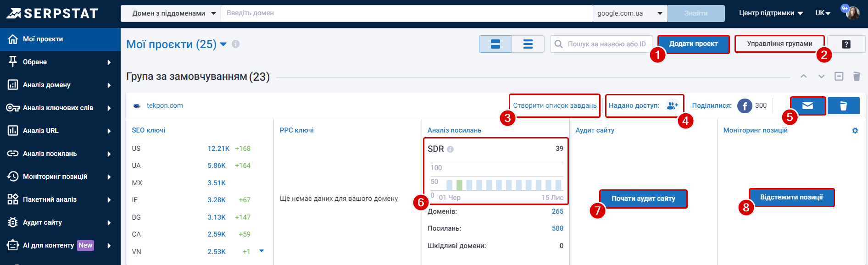This screenshot has width=868, height=265.
Task: Click the green bar in SDR chart
Action: click(459, 185)
